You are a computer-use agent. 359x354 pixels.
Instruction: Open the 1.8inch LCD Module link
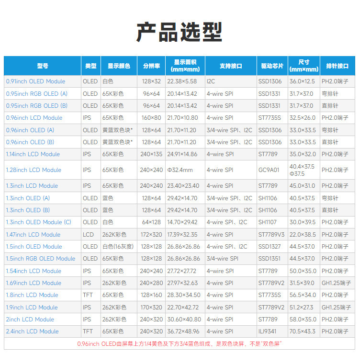(32, 295)
